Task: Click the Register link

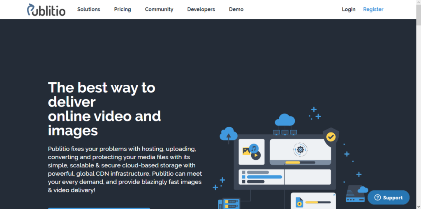Action: pos(373,9)
